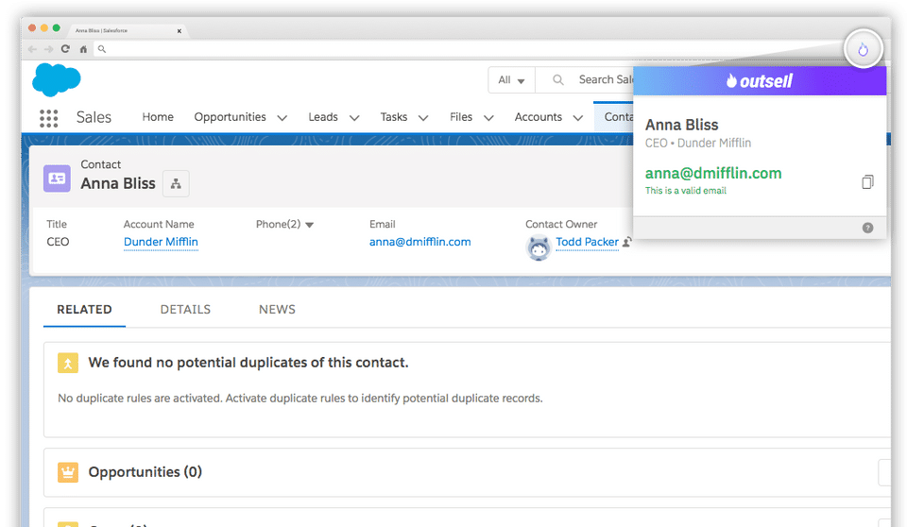Screen dimensions: 907x527
Task: Click the CEO title value
Action: (58, 242)
